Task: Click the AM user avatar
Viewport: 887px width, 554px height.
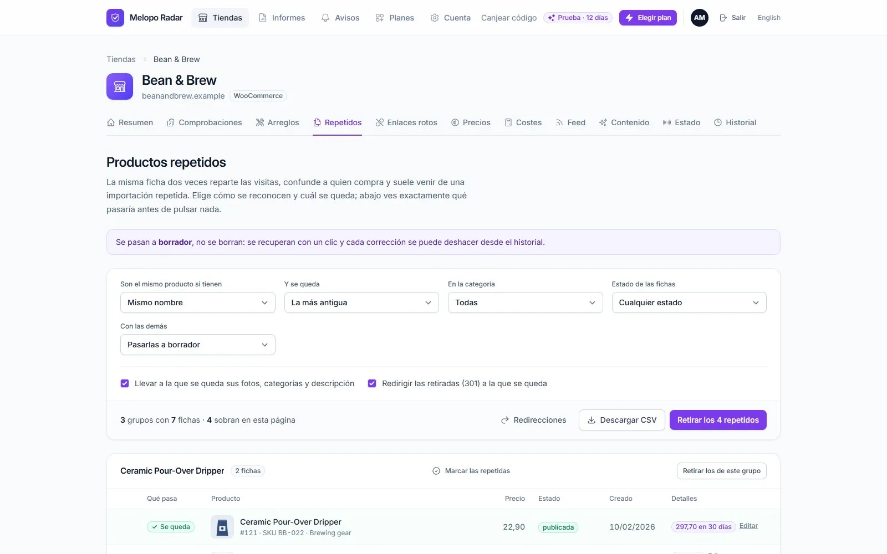Action: pos(700,18)
